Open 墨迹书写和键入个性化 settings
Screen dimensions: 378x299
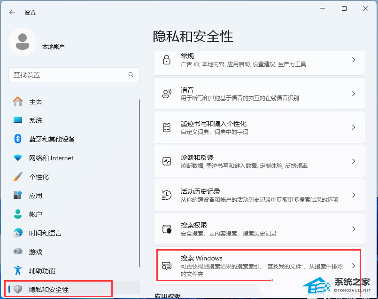(x=259, y=127)
